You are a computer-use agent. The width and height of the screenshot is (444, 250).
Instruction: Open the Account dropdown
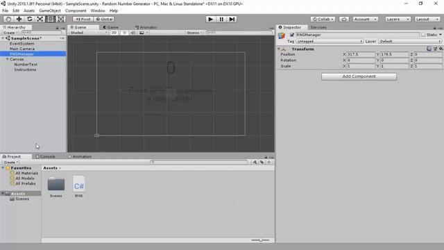[x=366, y=19]
